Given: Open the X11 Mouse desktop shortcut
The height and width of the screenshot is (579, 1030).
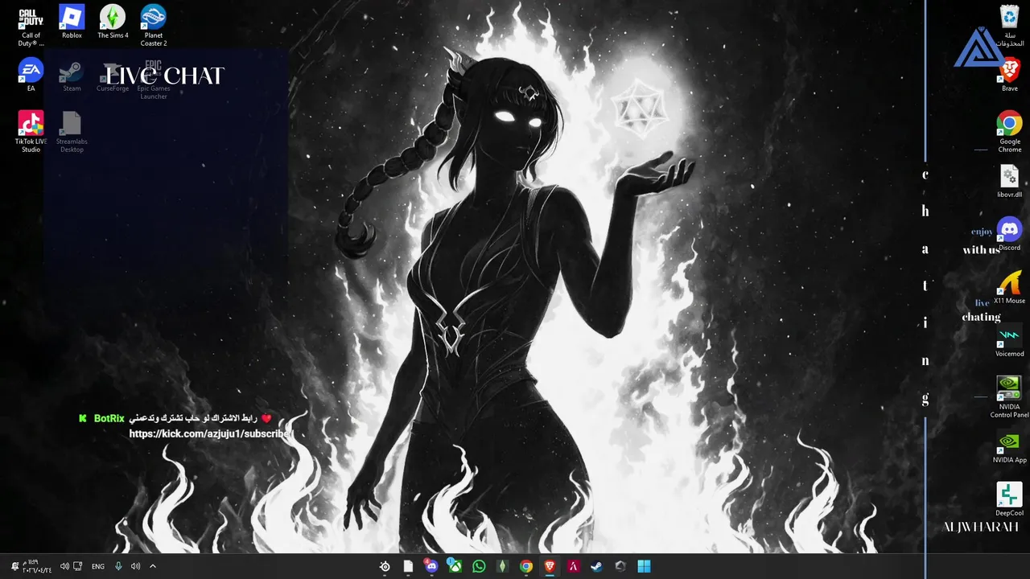Looking at the screenshot, I should tap(1009, 288).
